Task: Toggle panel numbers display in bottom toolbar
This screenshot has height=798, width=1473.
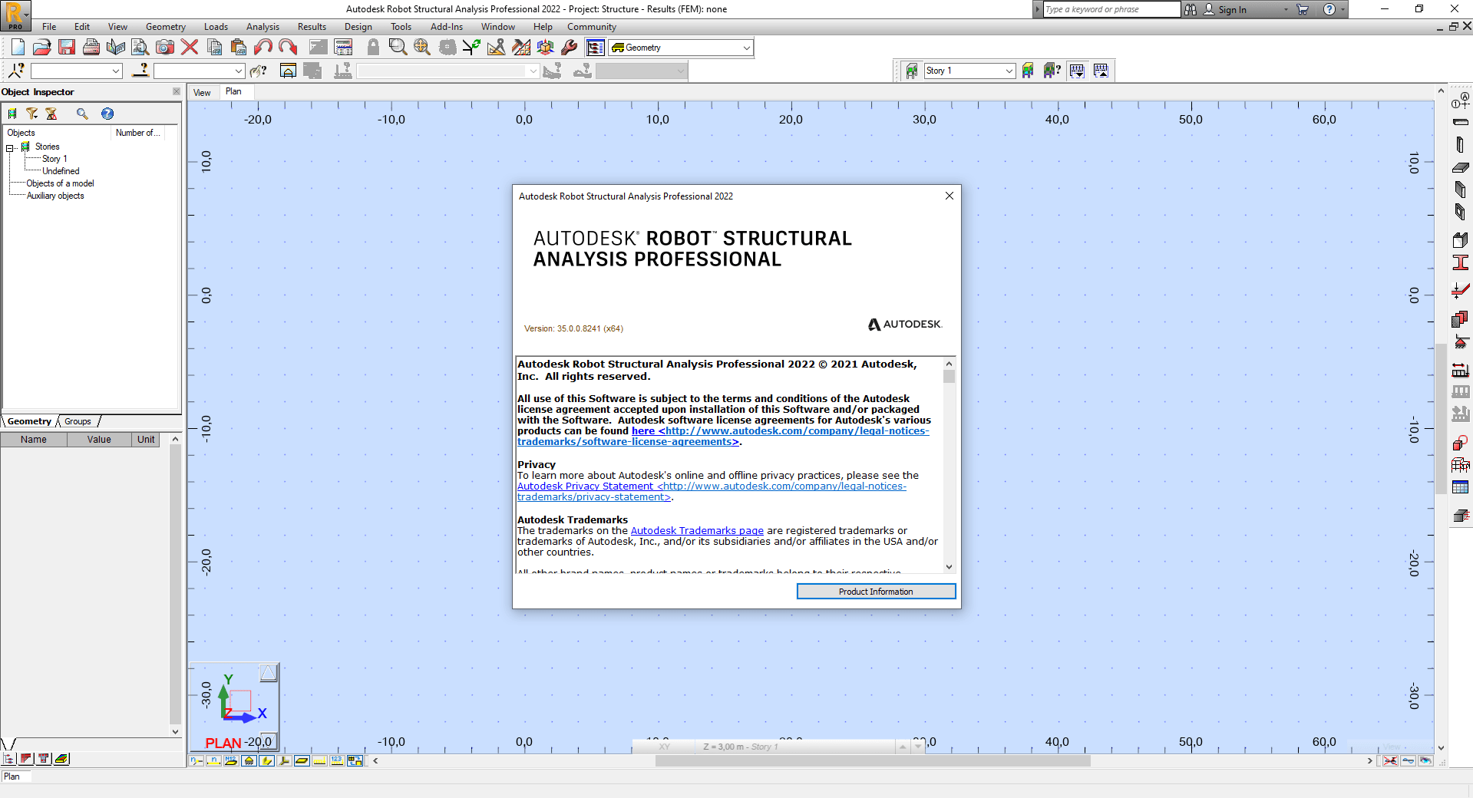Action: click(231, 760)
